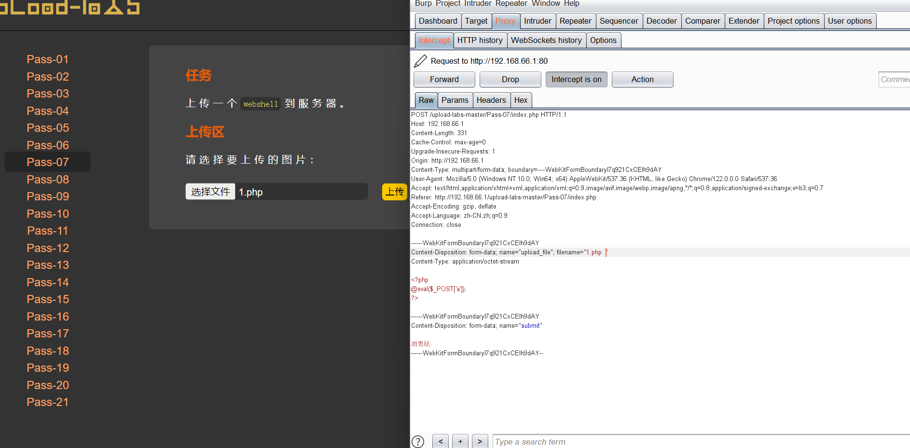This screenshot has height=448, width=910.
Task: Open the Project menu
Action: tap(448, 3)
